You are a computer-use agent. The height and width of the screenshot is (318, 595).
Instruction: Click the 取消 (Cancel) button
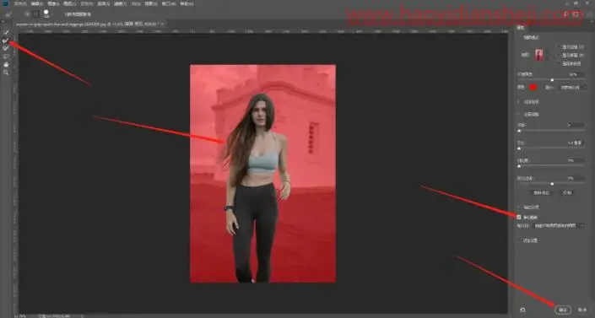point(582,310)
